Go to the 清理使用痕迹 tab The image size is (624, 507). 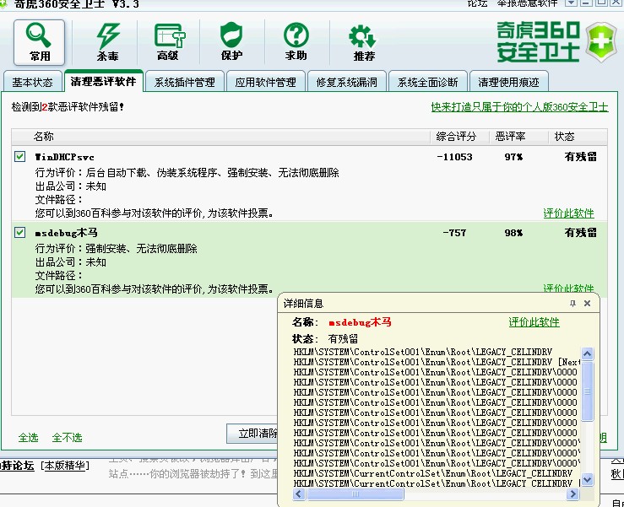click(x=507, y=83)
